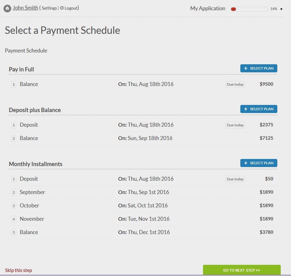The width and height of the screenshot is (291, 276).
Task: Click Thu, Dec 1st 2016 date
Action: [149, 232]
